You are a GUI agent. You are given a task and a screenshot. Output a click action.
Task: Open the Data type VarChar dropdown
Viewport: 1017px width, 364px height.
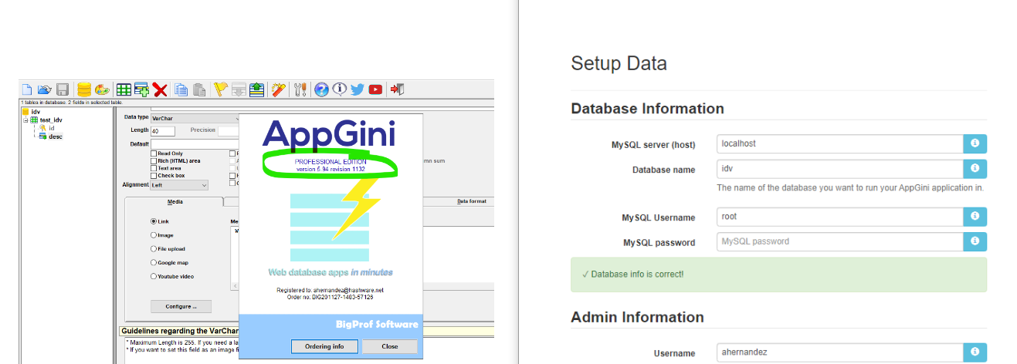tap(195, 118)
